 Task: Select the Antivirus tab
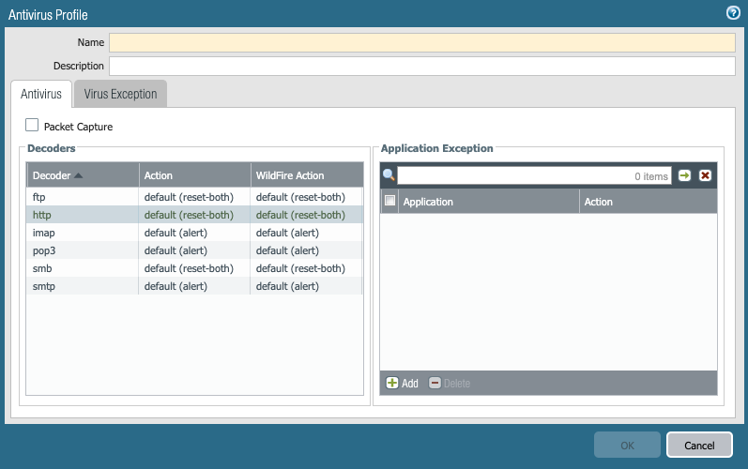[x=41, y=94]
